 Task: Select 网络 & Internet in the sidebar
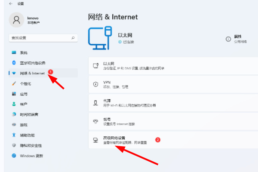(x=32, y=73)
